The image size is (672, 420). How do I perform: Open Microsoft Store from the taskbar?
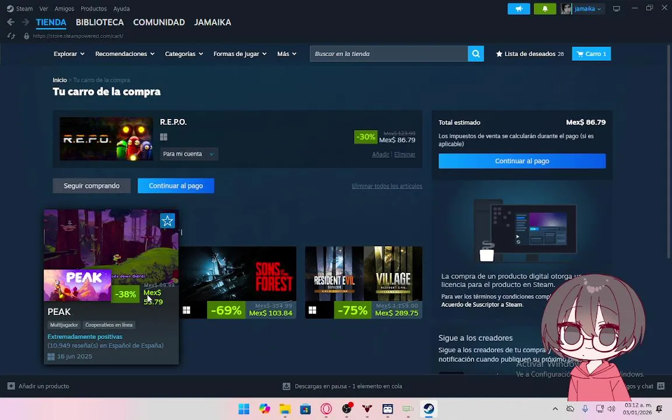[306, 409]
